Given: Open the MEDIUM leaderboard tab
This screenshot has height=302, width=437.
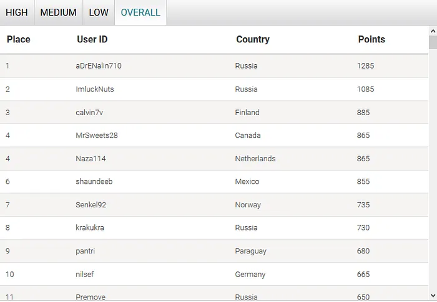Looking at the screenshot, I should pos(58,12).
